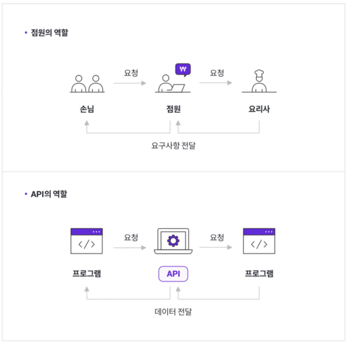Click the 요구사항 전달 caption
Screen dimensions: 348x344
[173, 146]
